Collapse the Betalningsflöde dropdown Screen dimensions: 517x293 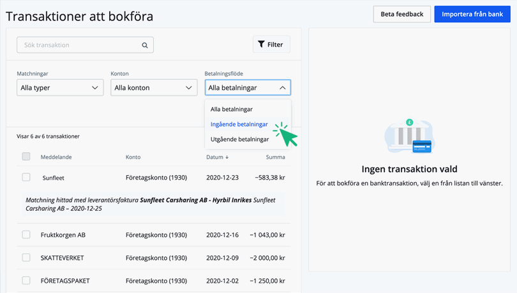[248, 87]
